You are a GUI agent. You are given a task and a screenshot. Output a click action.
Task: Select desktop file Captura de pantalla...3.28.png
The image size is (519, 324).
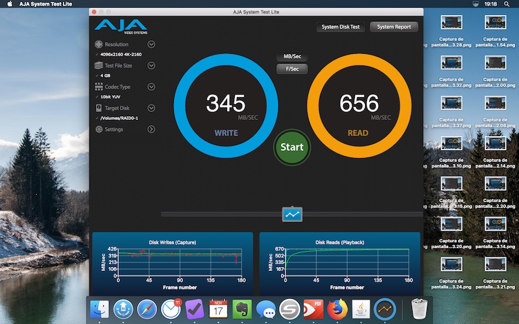(x=452, y=31)
